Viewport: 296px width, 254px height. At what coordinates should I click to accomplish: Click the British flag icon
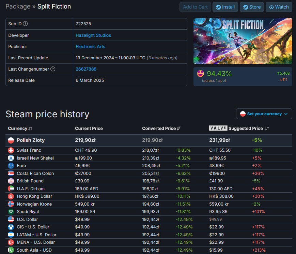[11, 181]
